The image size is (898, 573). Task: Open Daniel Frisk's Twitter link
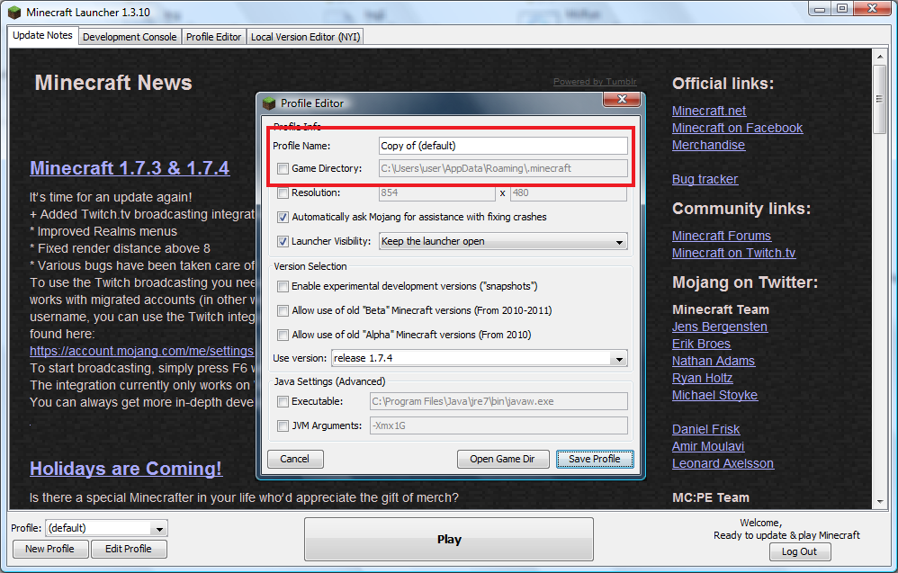click(706, 429)
